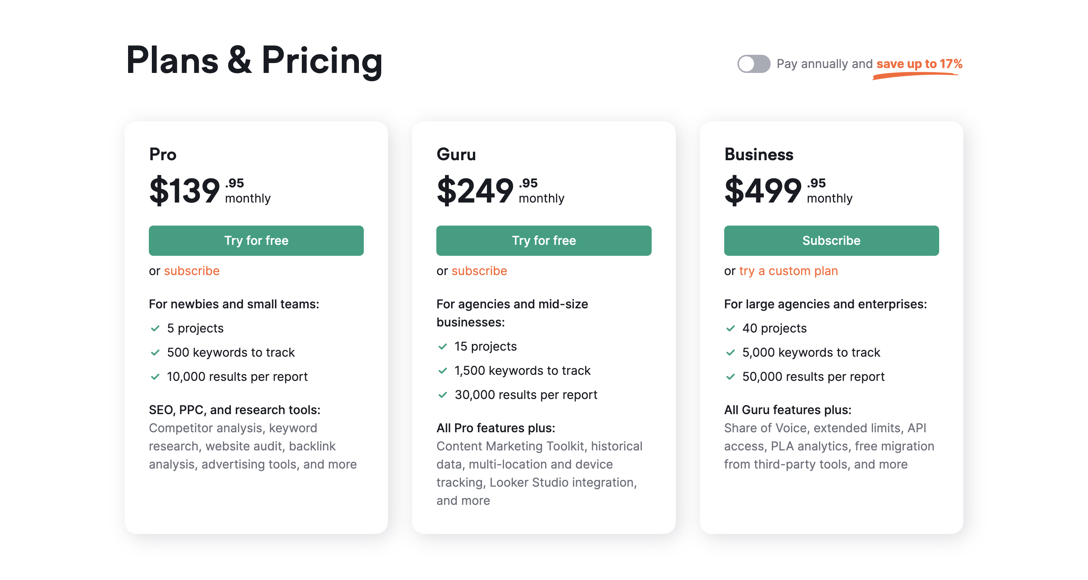This screenshot has width=1088, height=580.
Task: Click the checkmark beside 5,000 keywords to track
Action: coord(730,352)
